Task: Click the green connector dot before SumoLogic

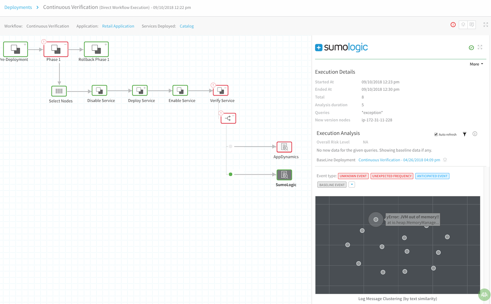Action: [x=230, y=174]
